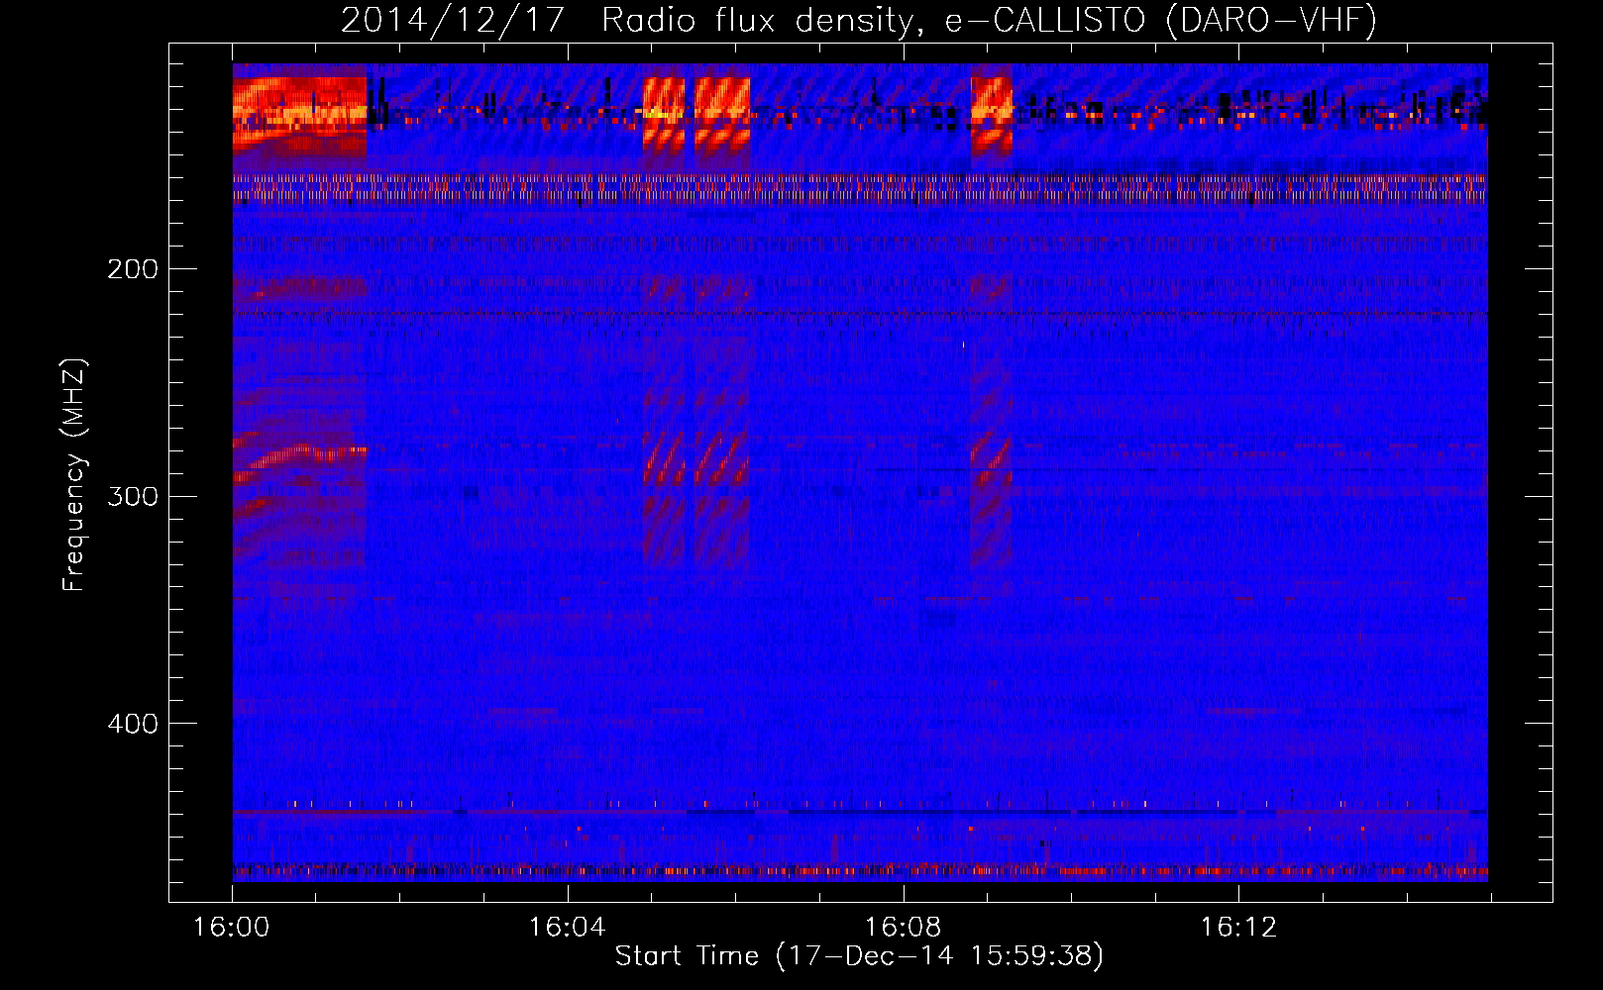The image size is (1603, 990).
Task: Click the '200' frequency tick label
Action: click(x=133, y=269)
